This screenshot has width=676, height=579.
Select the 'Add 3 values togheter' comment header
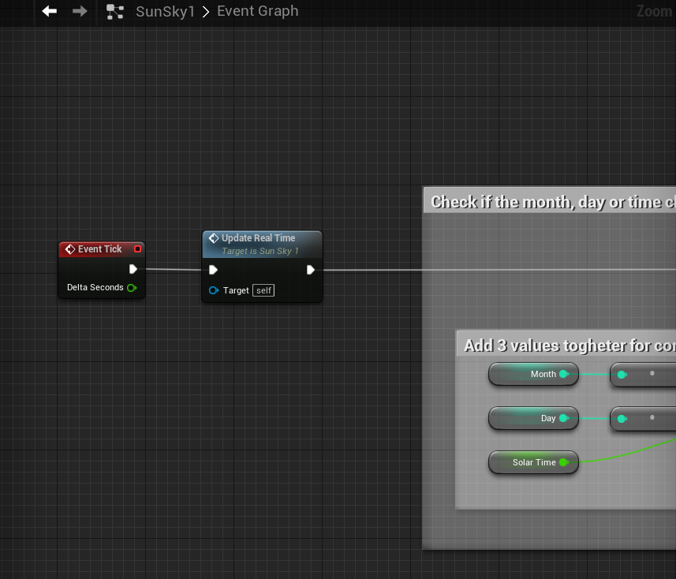(566, 344)
